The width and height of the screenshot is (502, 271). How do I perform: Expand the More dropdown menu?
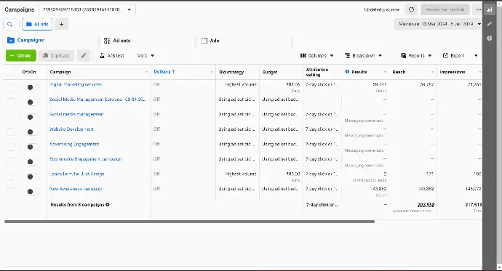click(146, 56)
